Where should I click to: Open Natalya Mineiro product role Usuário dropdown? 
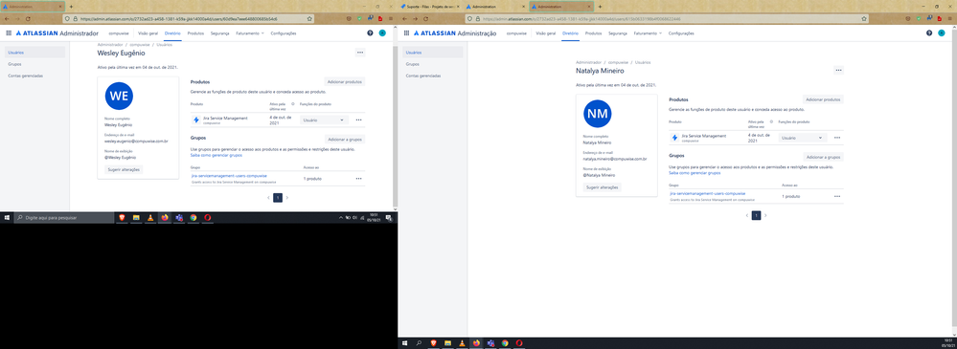click(x=803, y=138)
